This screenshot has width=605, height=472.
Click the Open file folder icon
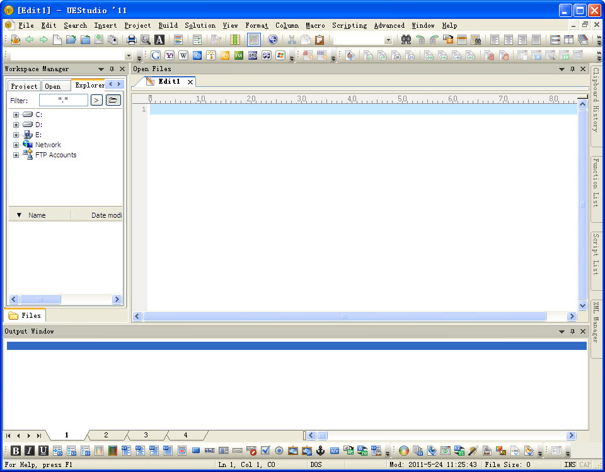[x=71, y=40]
